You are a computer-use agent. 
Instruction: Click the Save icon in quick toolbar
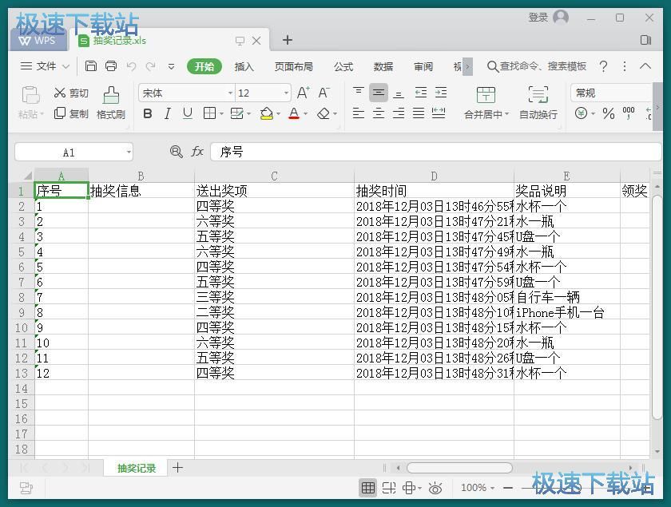(x=91, y=66)
